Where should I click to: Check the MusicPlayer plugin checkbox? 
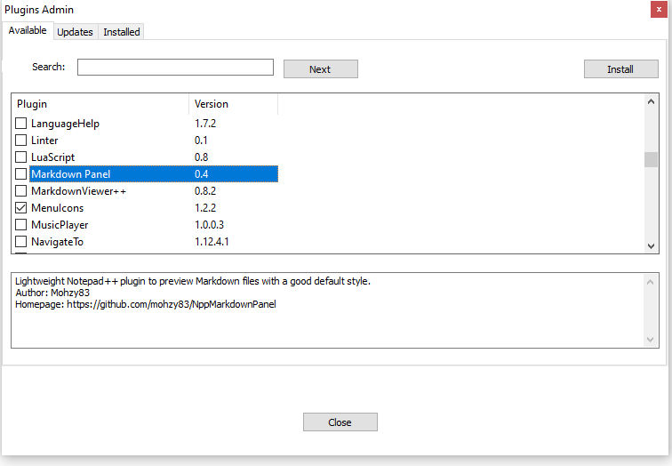pyautogui.click(x=21, y=225)
